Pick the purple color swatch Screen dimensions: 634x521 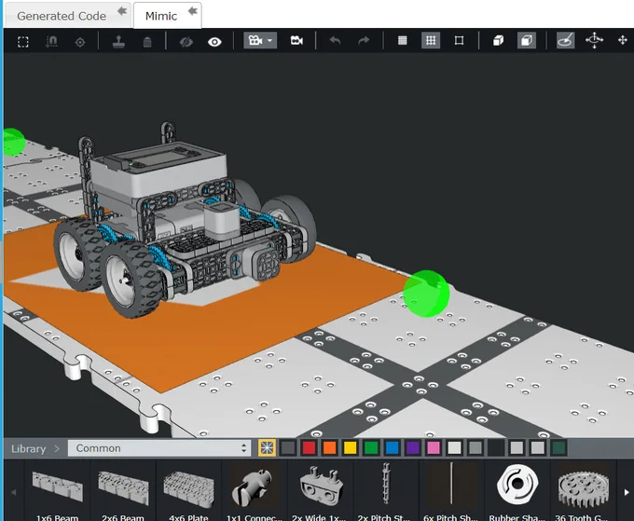tap(413, 448)
